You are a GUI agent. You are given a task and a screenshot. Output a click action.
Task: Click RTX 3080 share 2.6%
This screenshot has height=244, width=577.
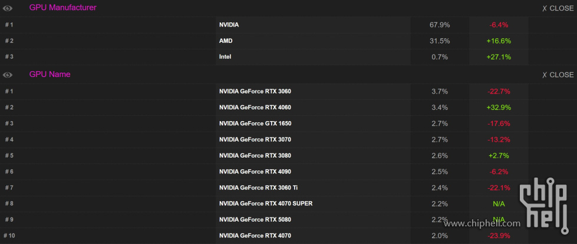[x=439, y=156]
